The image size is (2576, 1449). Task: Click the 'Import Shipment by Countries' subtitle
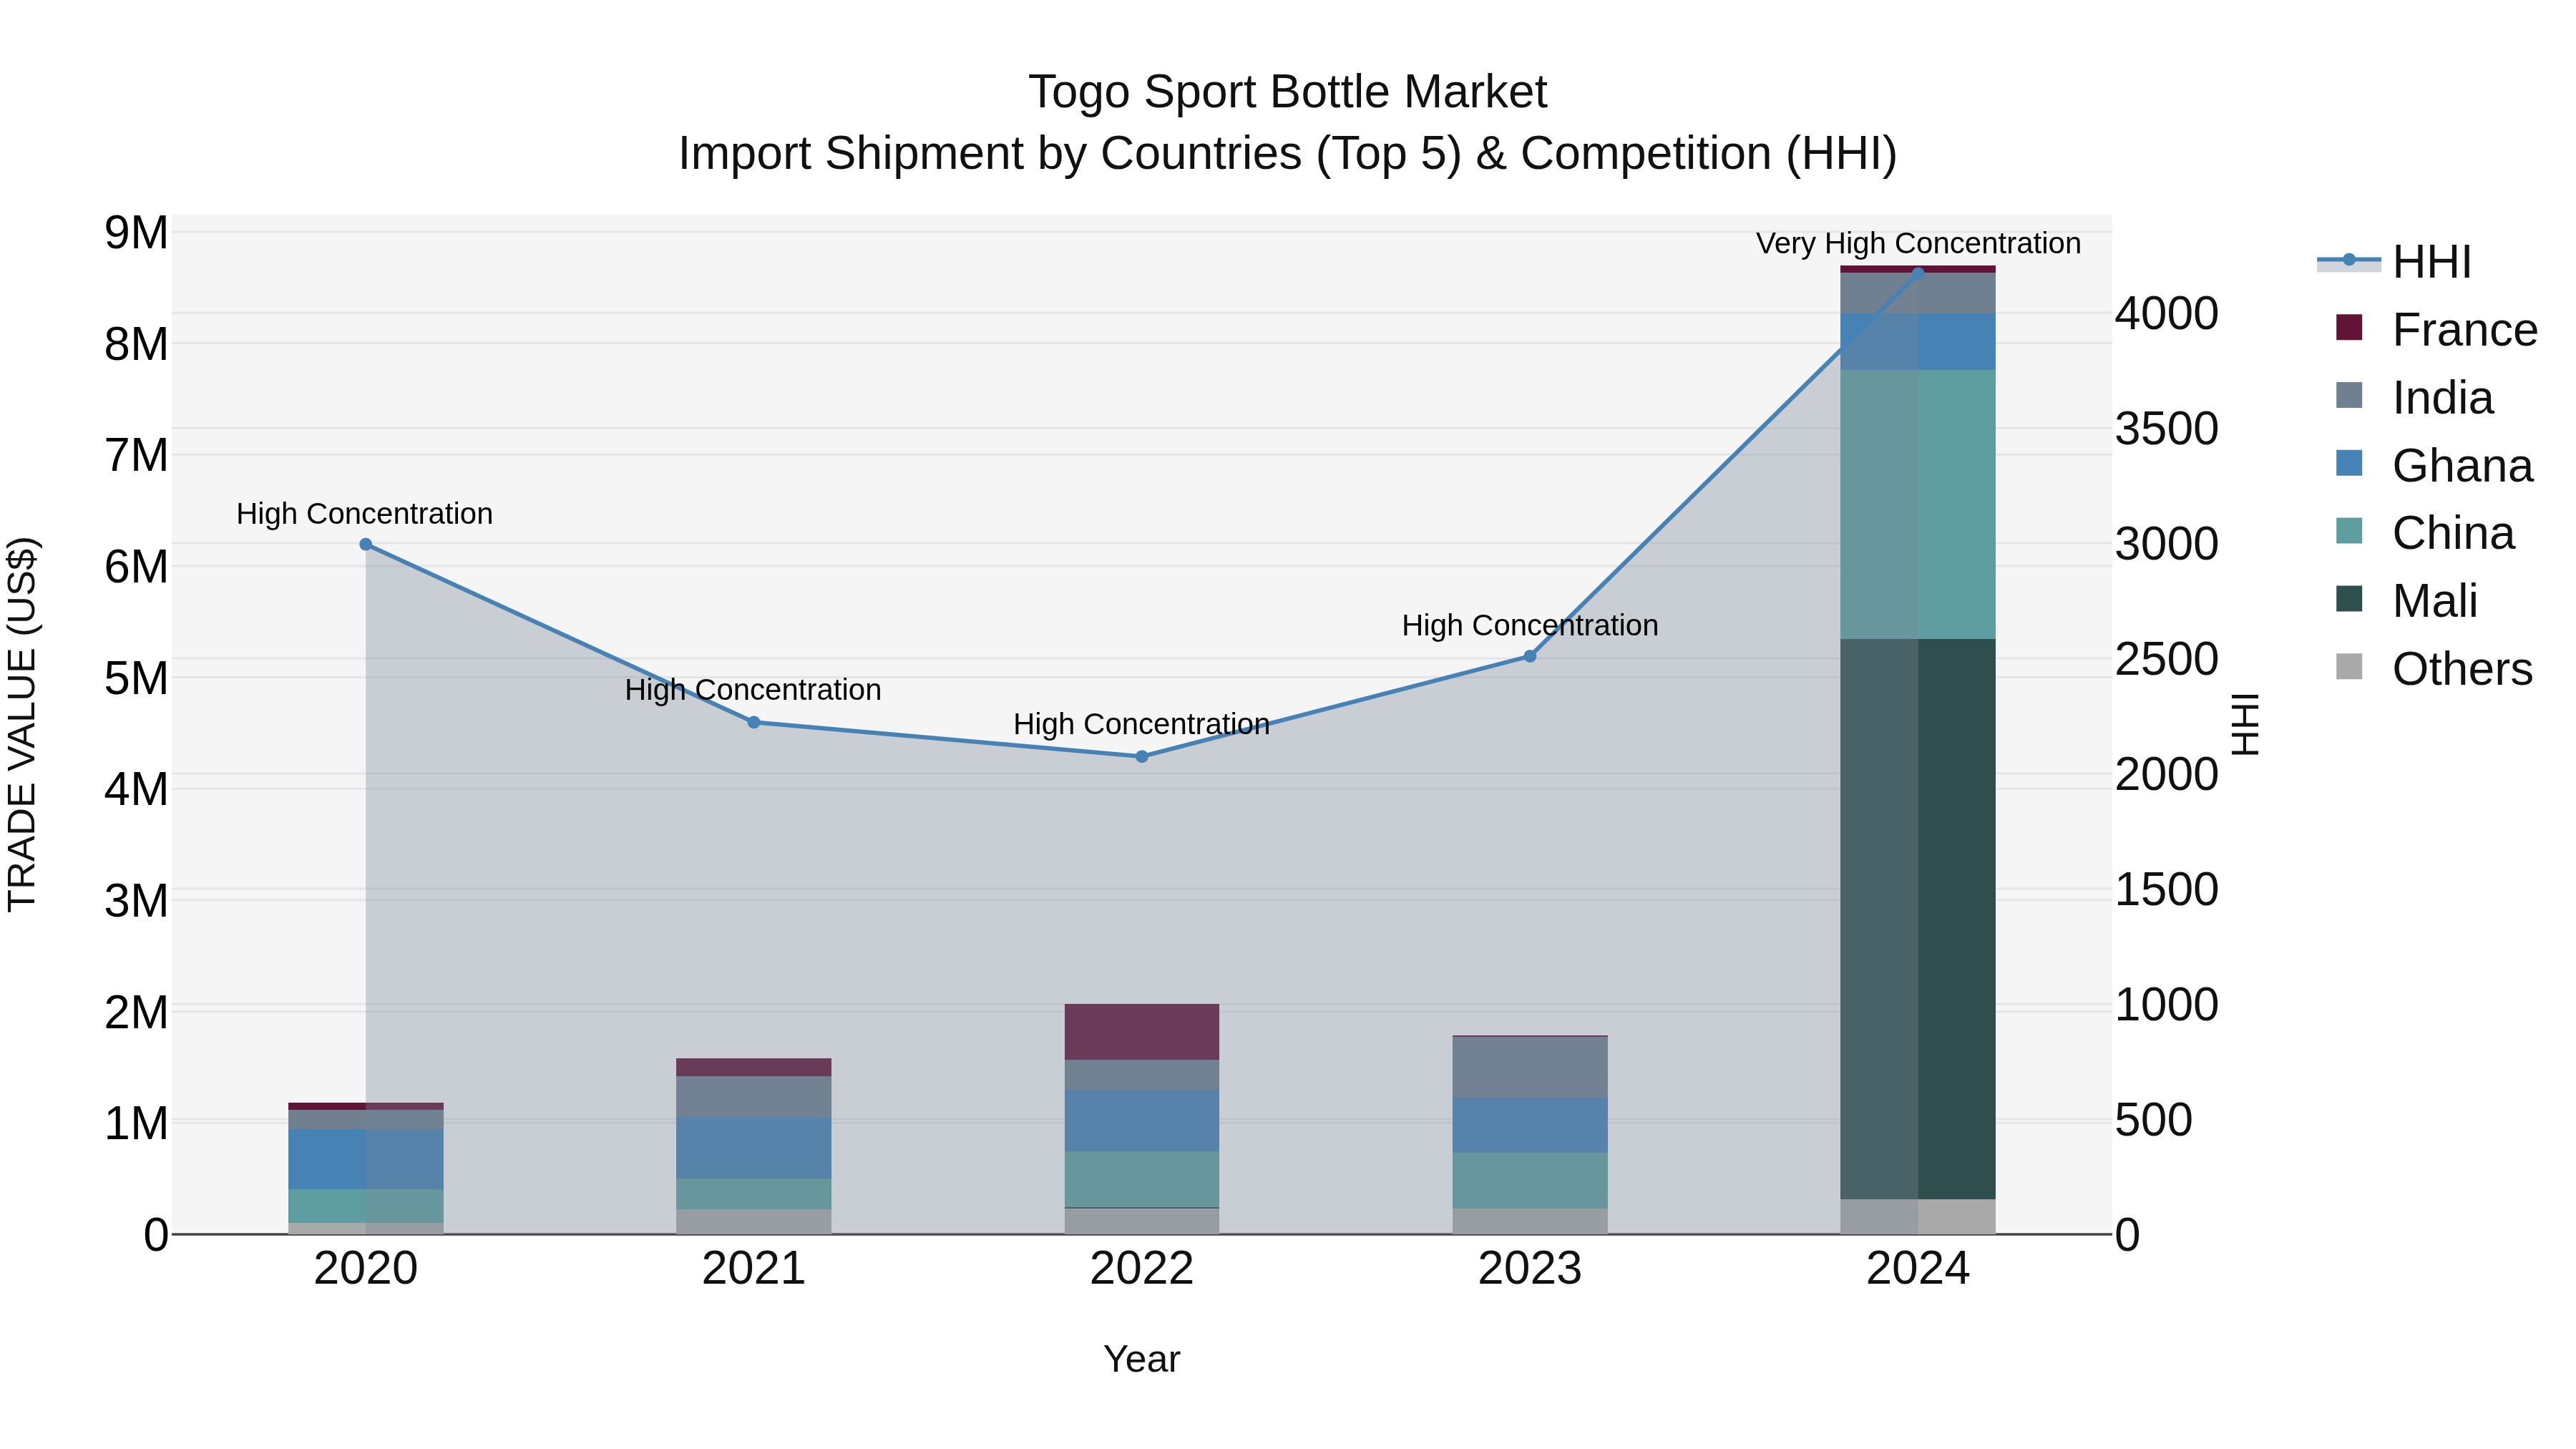pos(1288,154)
